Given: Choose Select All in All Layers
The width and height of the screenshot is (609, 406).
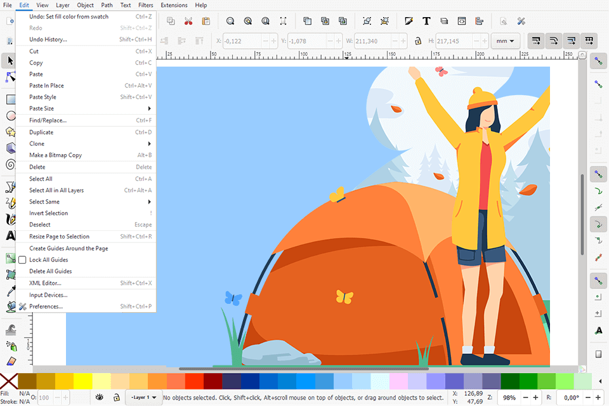Looking at the screenshot, I should [86, 190].
